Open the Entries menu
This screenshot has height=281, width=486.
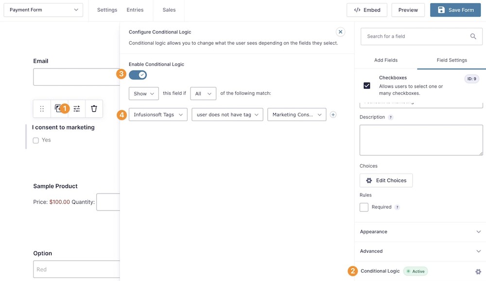click(135, 9)
